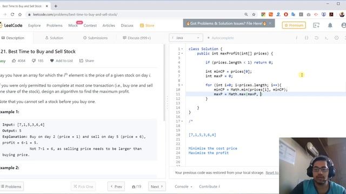This screenshot has width=346, height=194.
Task: Click the curly braces format icon
Action: tap(307, 38)
